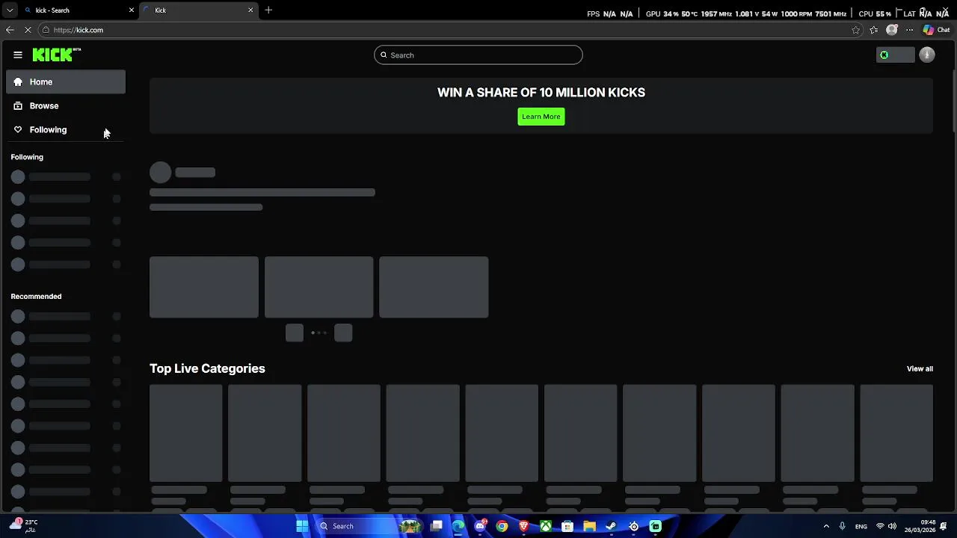
Task: Open the Windows Start menu
Action: tap(302, 526)
